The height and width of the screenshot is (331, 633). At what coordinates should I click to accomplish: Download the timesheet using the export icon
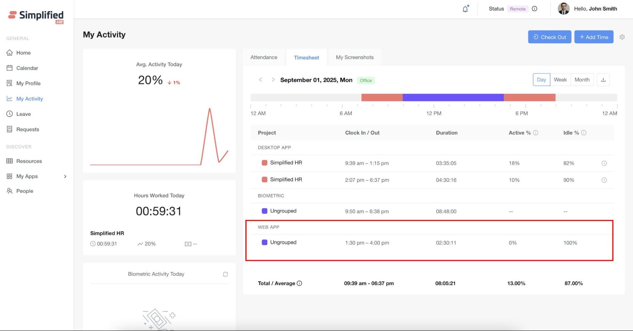click(x=603, y=80)
